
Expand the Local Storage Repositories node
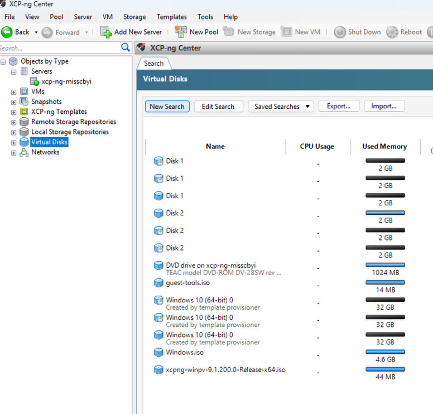[x=13, y=133]
